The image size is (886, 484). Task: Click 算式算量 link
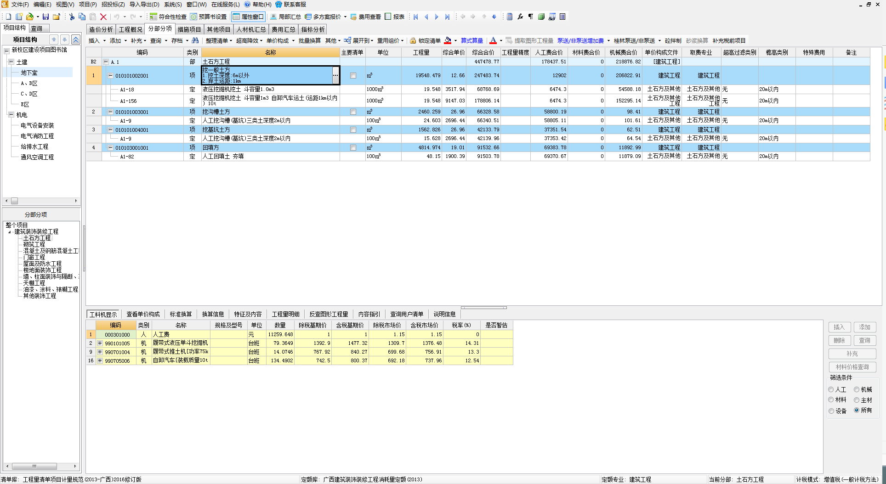(472, 41)
